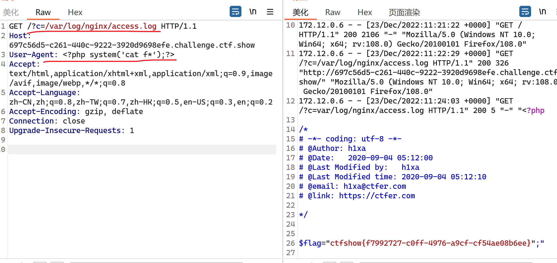557x263 pixels.
Task: Click '# @Last Modified time' line
Action: click(x=393, y=177)
